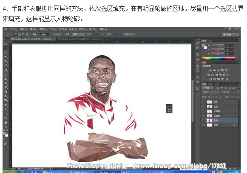The width and height of the screenshot is (247, 173).
Task: Select the Healing Brush tool
Action: point(6,70)
